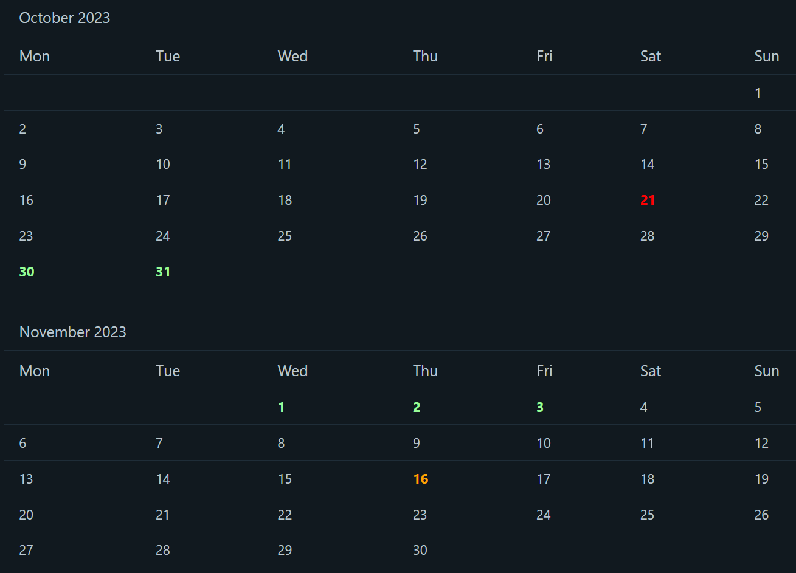Choose November 11 on Saturday

click(648, 443)
